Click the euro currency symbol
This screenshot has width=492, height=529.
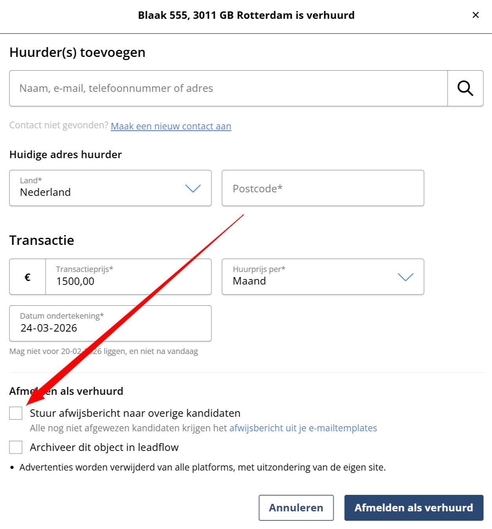click(x=28, y=277)
